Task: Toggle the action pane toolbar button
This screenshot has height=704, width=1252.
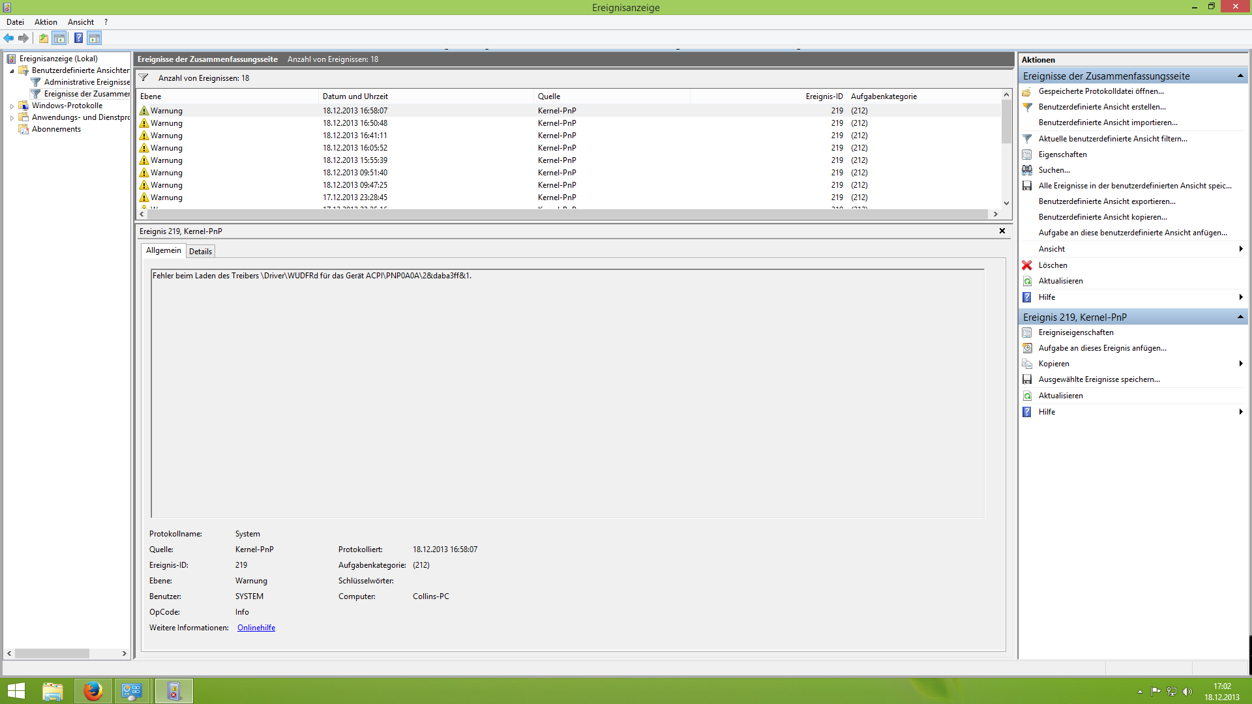Action: [95, 38]
